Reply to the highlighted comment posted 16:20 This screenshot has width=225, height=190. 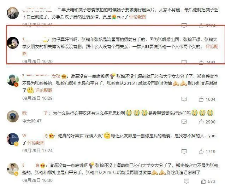click(184, 62)
